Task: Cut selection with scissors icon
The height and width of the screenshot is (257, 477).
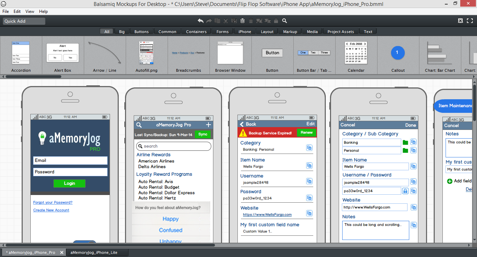Action: (226, 21)
